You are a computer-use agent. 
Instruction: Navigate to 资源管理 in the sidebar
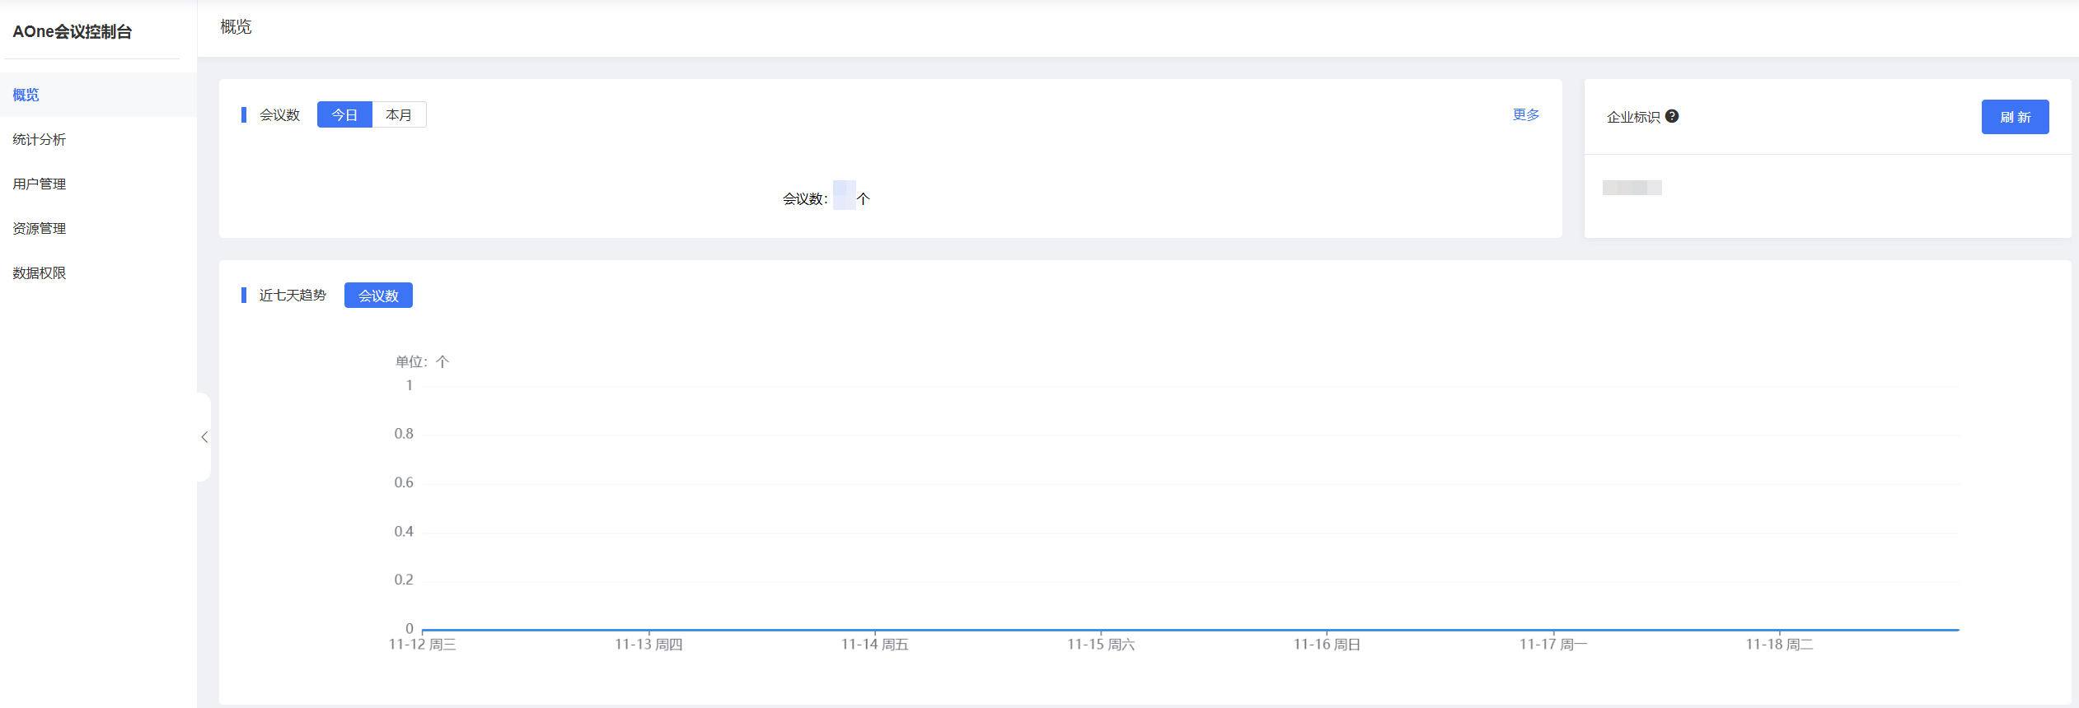tap(40, 228)
